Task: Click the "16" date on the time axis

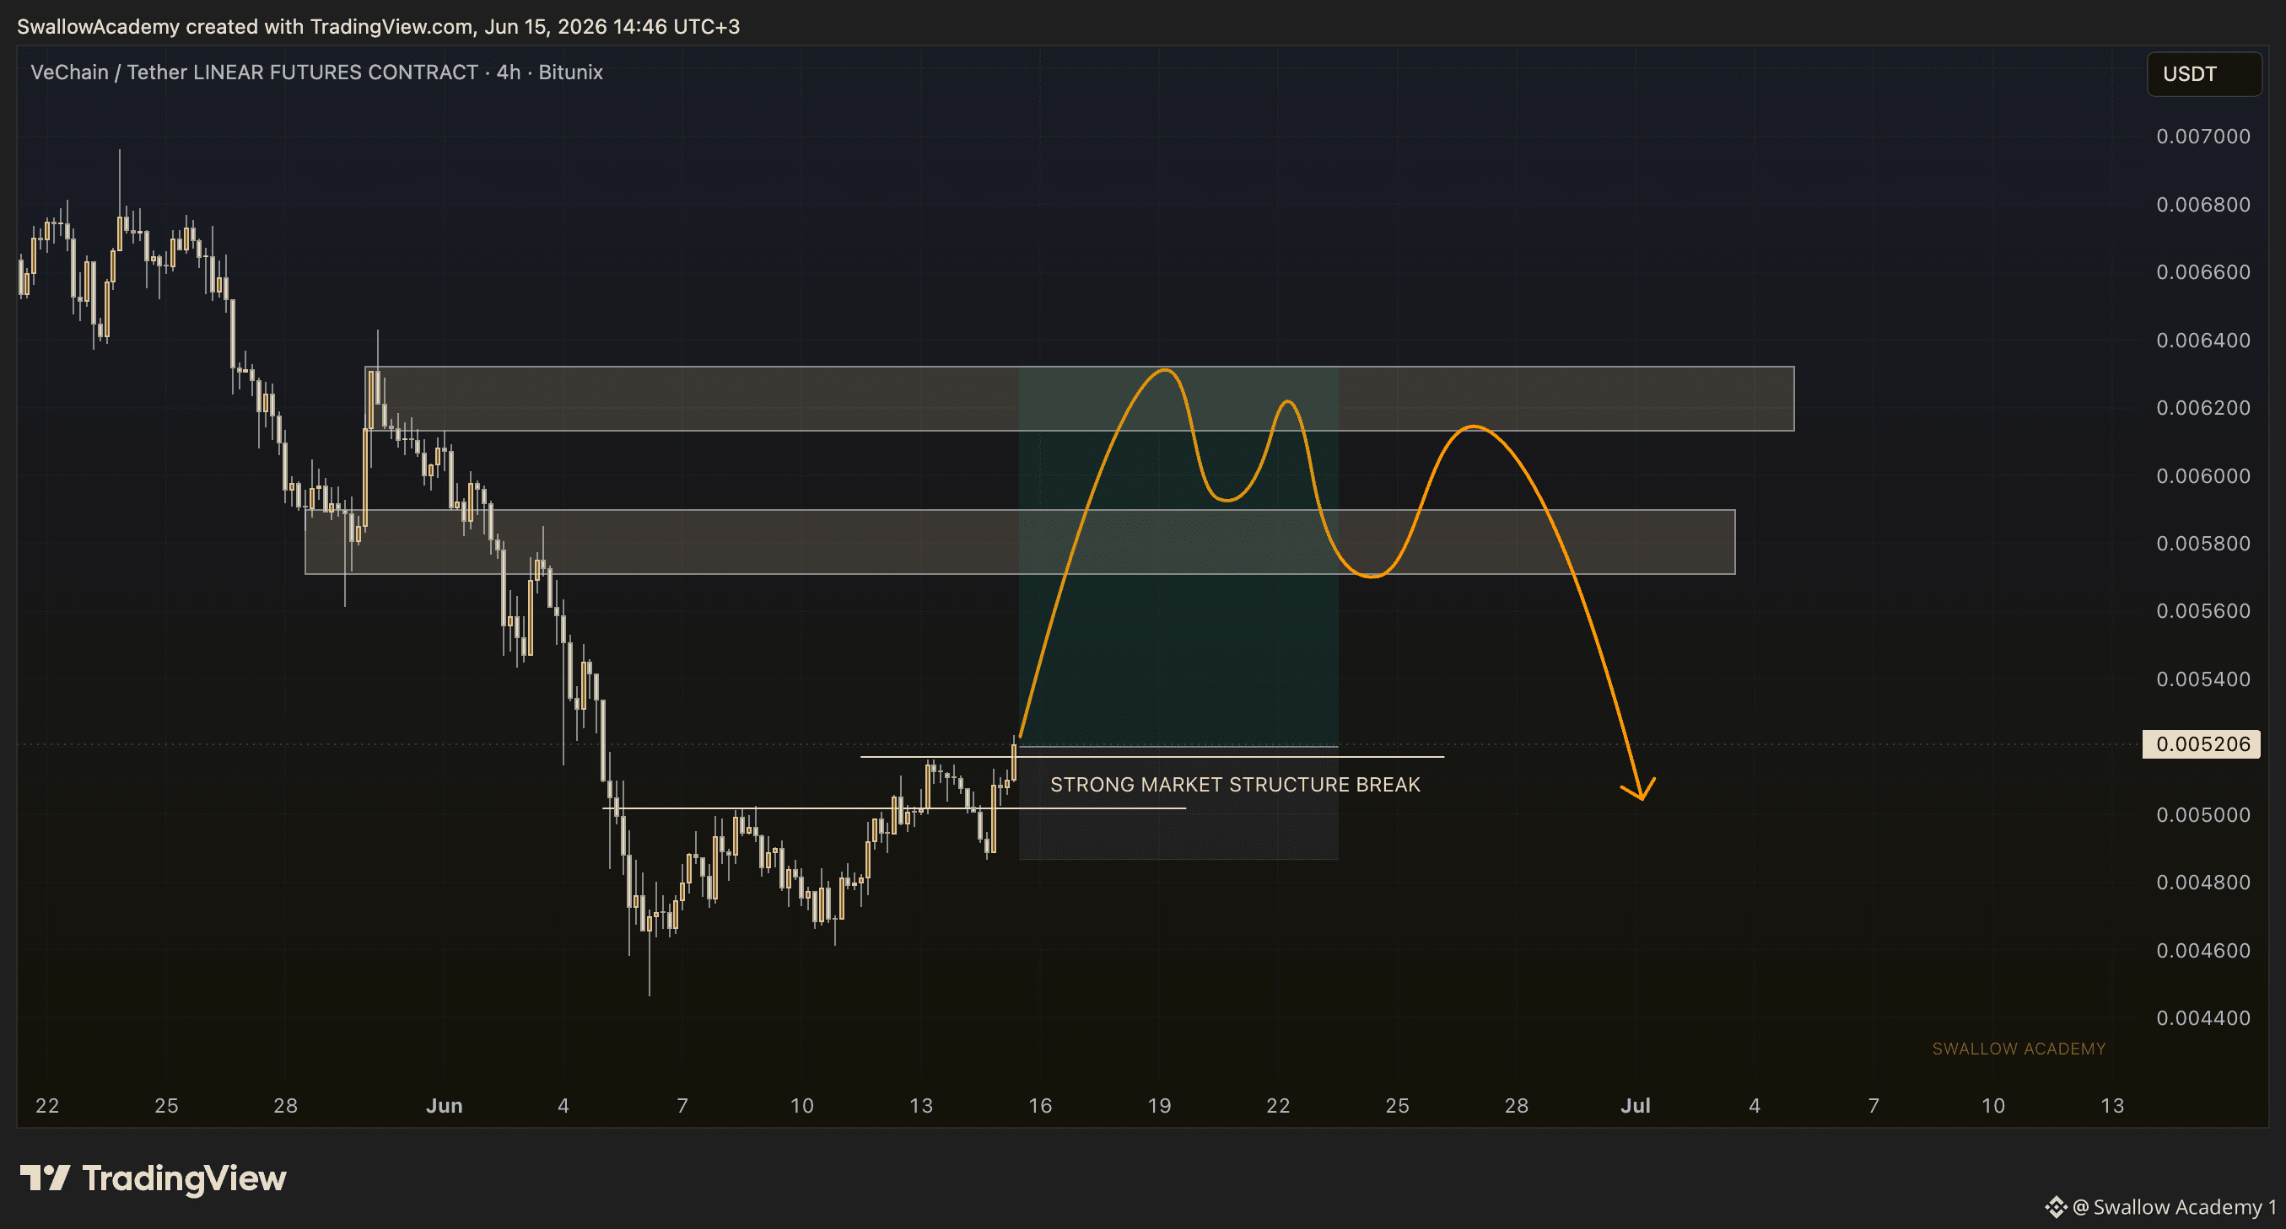Action: (x=1040, y=1106)
